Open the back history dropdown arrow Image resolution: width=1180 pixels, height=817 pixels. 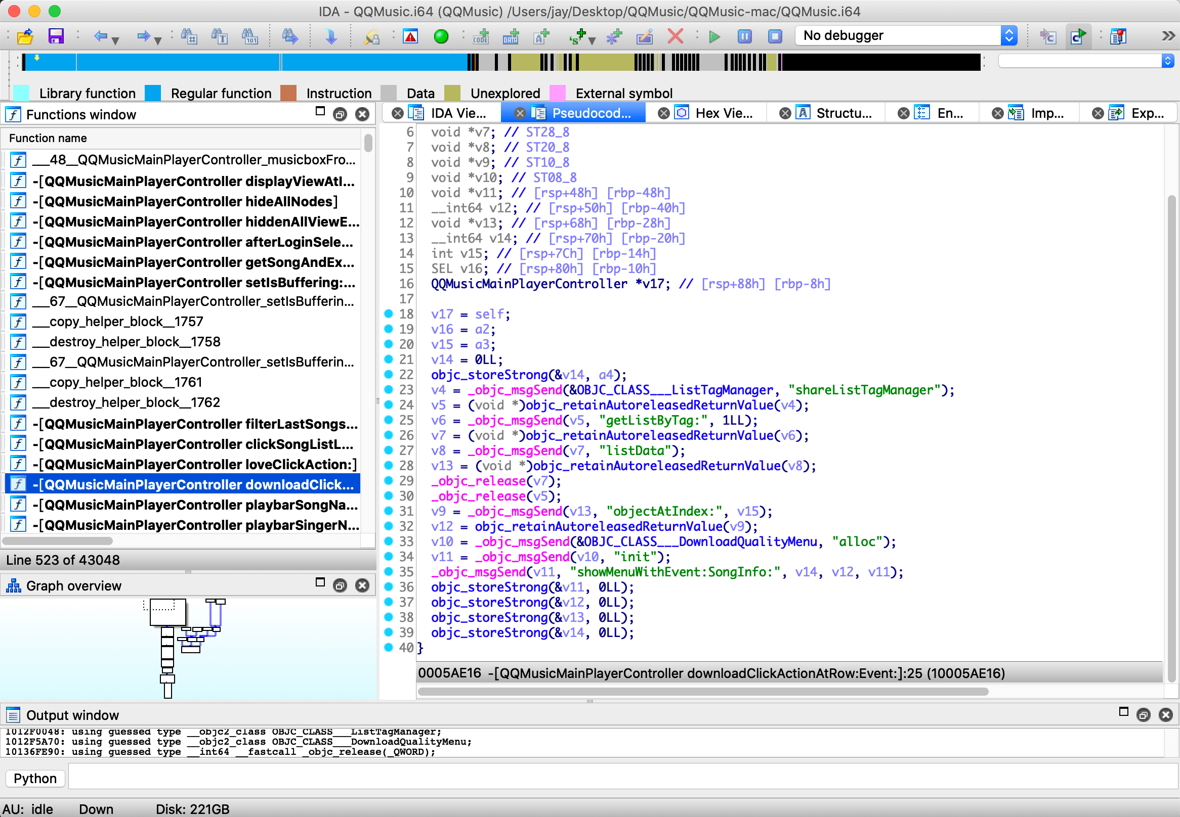click(115, 40)
